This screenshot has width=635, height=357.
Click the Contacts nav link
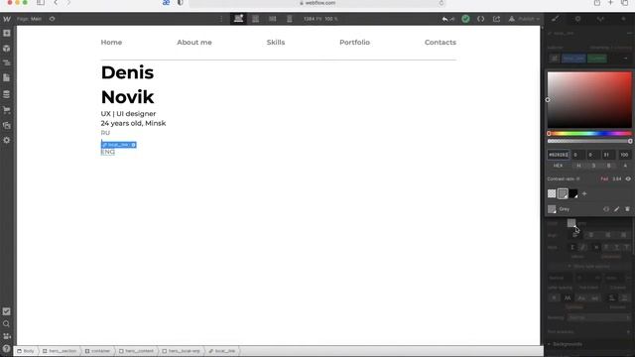tap(441, 42)
